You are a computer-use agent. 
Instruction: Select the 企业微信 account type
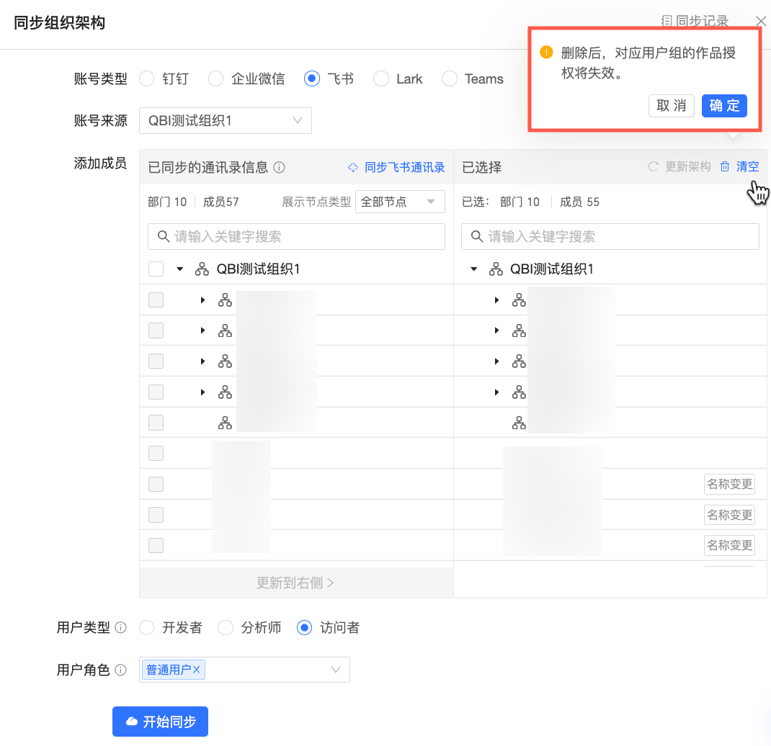[215, 78]
